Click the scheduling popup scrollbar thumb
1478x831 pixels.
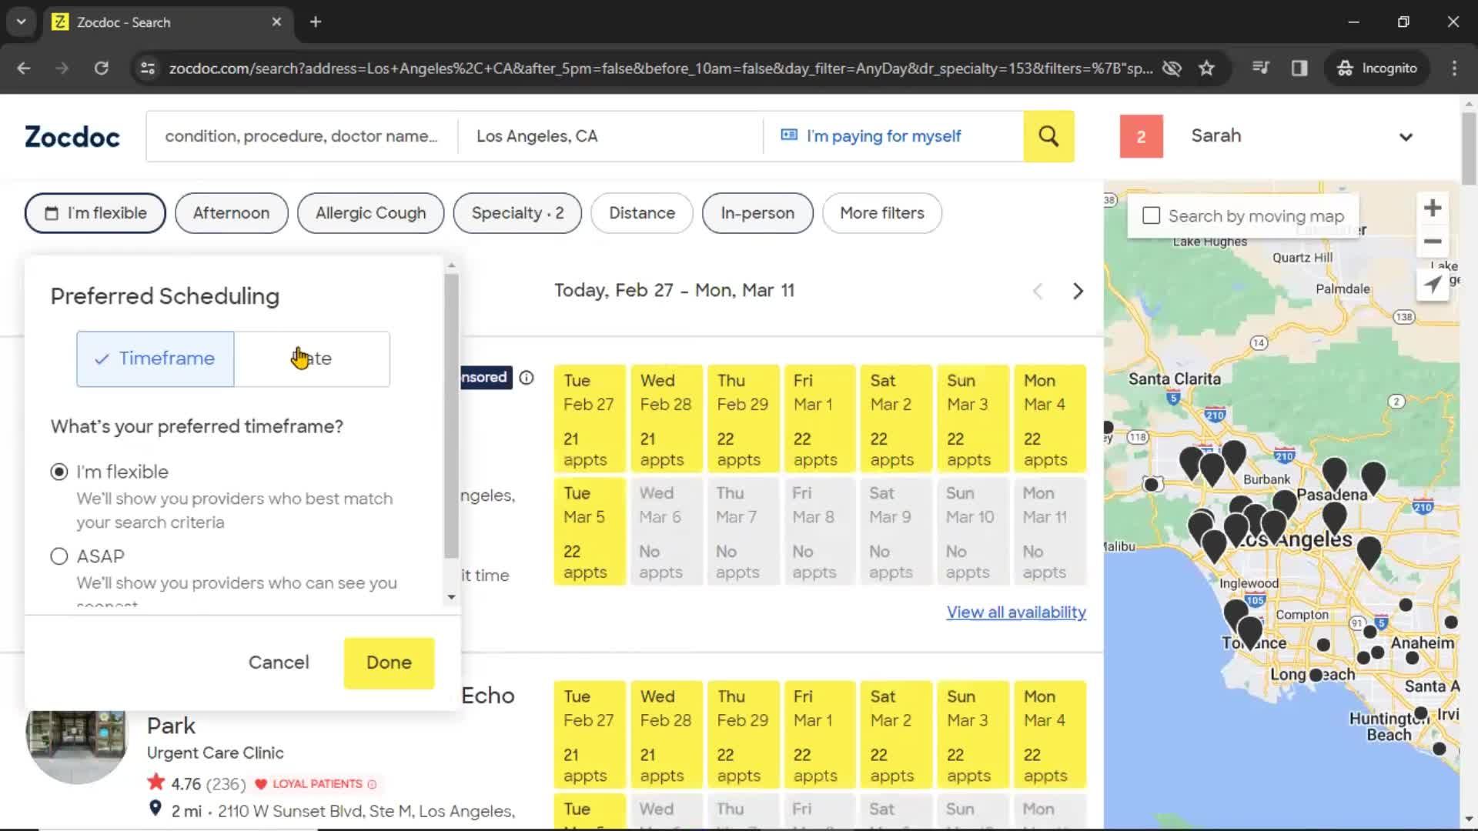point(452,415)
